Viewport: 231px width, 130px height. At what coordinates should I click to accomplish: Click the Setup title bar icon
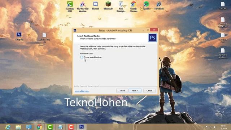click(x=75, y=30)
